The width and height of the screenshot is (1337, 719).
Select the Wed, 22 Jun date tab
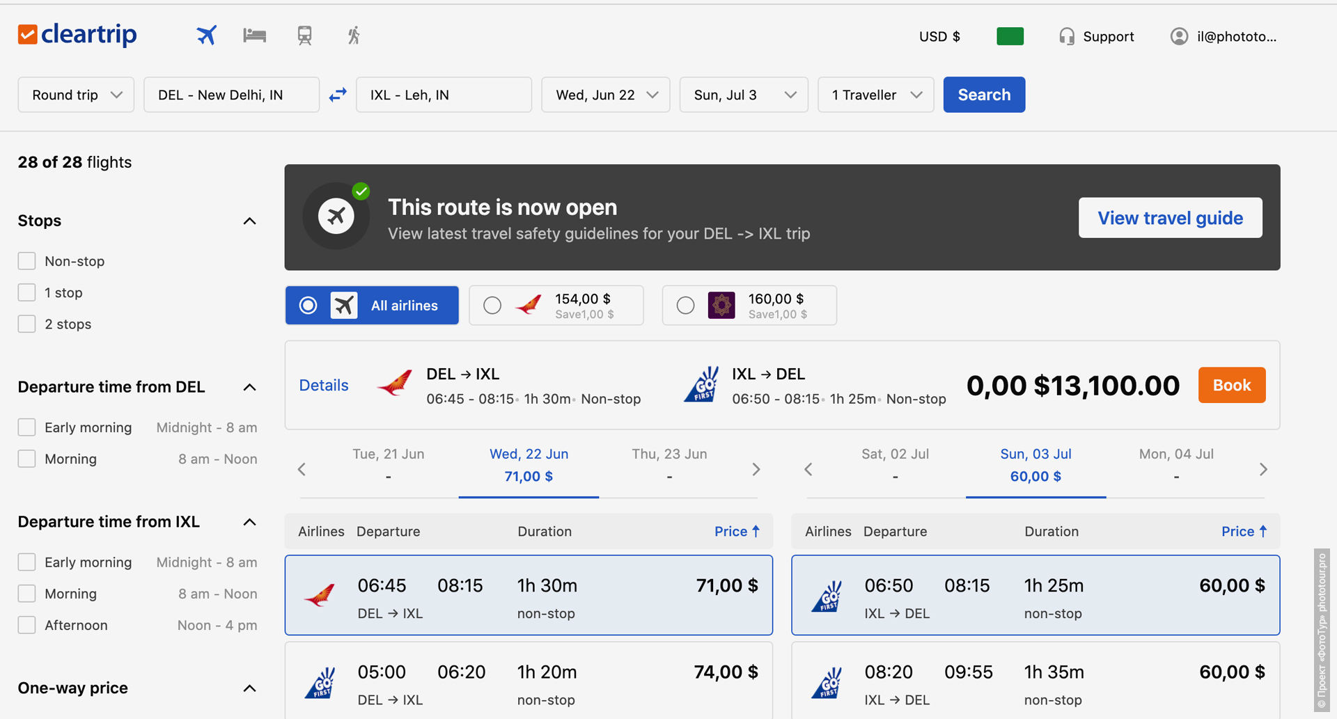(529, 466)
